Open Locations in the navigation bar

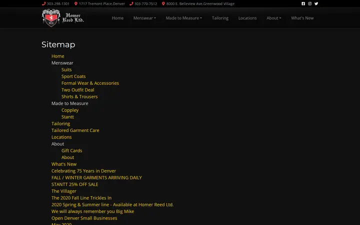coord(247,18)
